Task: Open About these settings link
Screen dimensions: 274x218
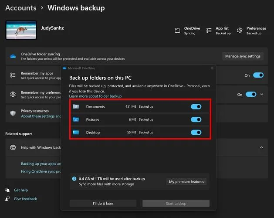Action: (41, 116)
